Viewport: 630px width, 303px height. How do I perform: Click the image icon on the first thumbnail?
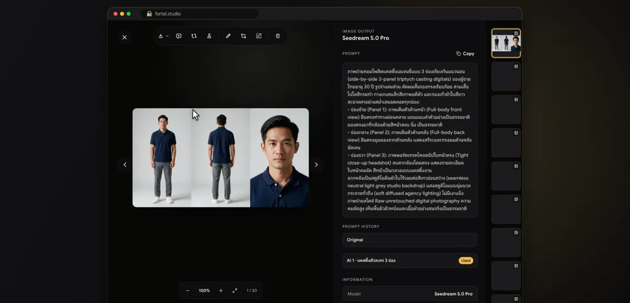pyautogui.click(x=516, y=33)
